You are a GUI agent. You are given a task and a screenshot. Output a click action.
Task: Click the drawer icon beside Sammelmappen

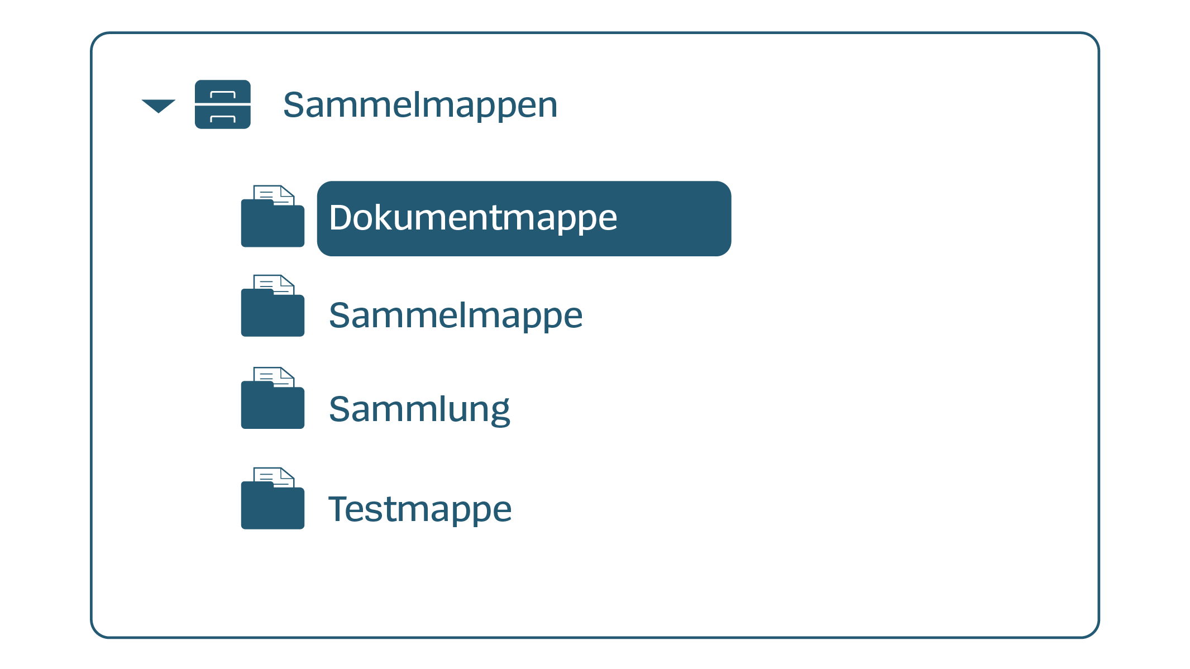222,104
